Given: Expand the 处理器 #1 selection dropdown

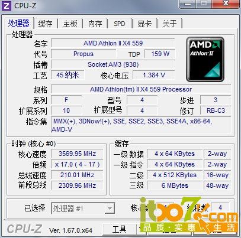Looking at the screenshot, I should [110, 208].
